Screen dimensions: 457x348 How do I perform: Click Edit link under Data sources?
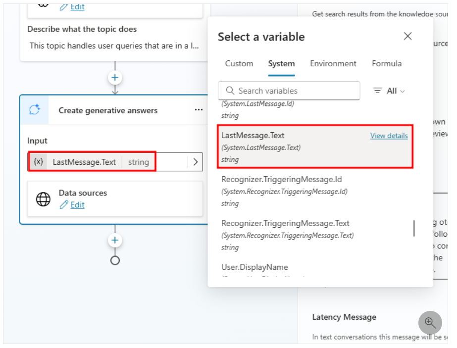click(x=77, y=205)
